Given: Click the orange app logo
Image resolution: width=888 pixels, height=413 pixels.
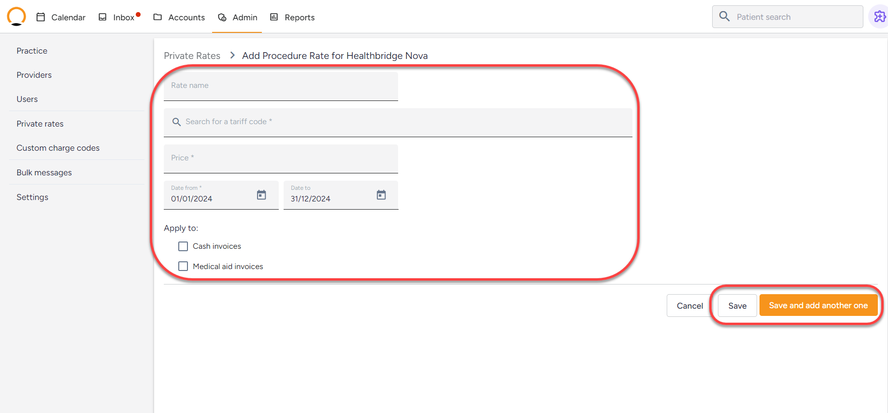Looking at the screenshot, I should 16,16.
